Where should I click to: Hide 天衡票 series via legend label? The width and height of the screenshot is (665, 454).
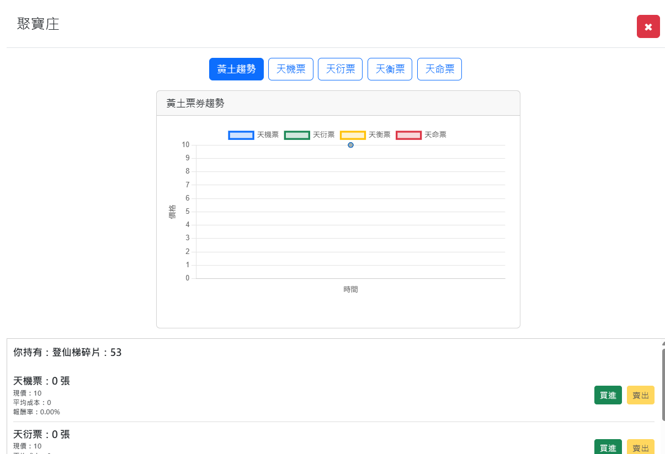380,135
